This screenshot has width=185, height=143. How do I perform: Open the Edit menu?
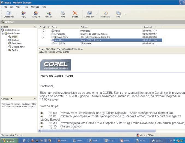(x=11, y=7)
